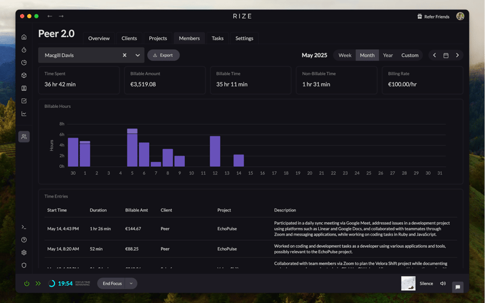Toggle the speaker volume icon

pos(443,284)
